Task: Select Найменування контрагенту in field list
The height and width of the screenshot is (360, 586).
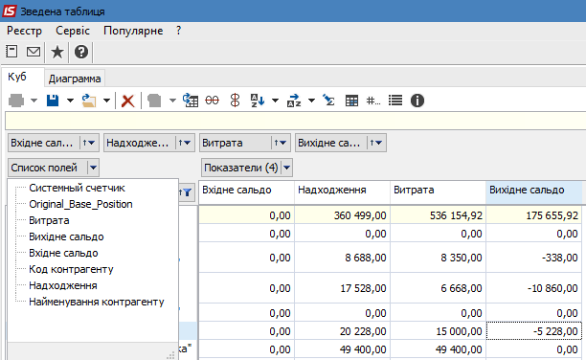Action: click(x=97, y=302)
